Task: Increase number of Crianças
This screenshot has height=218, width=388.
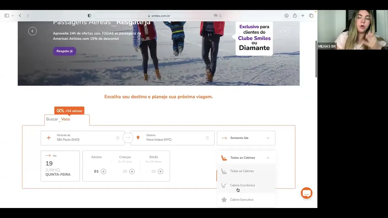Action: (132, 171)
